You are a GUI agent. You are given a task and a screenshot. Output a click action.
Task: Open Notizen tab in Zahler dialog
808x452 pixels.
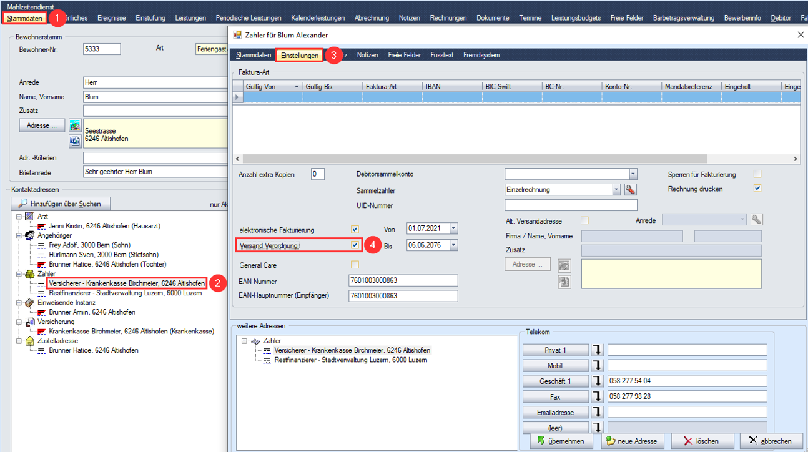367,55
